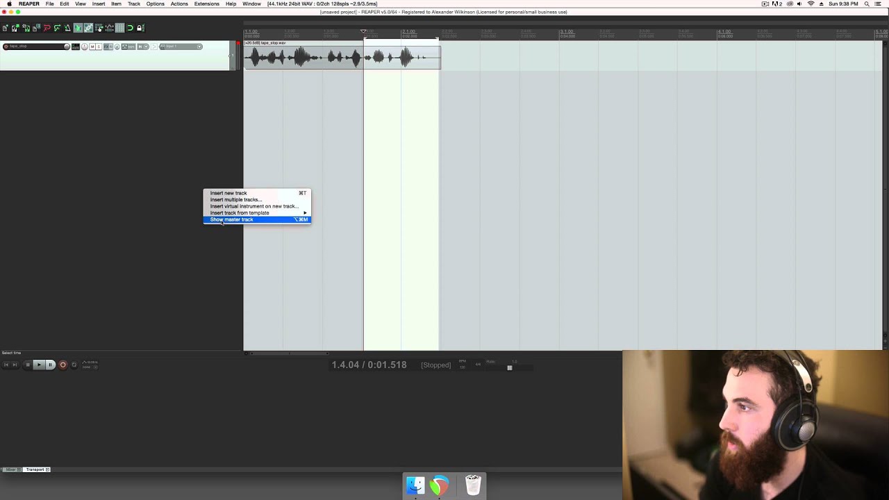Click the Undo toolbar icon

tap(47, 28)
